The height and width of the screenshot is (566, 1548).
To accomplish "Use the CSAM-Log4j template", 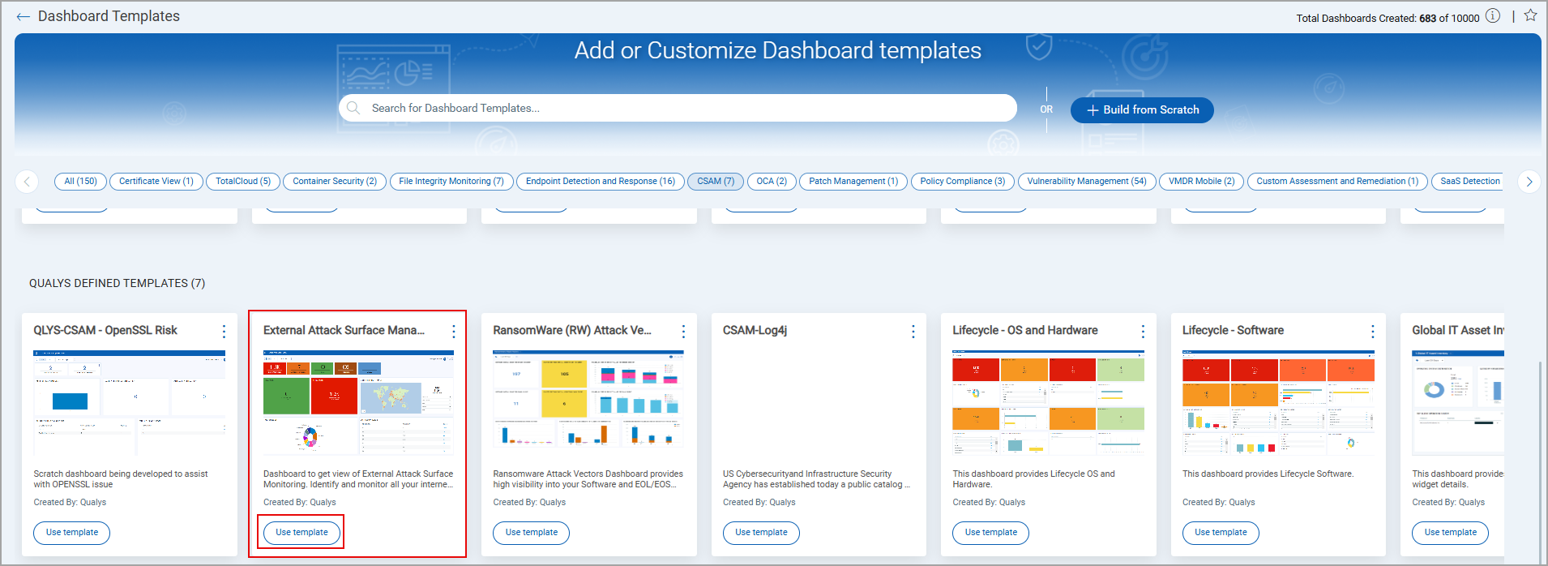I will click(x=761, y=533).
